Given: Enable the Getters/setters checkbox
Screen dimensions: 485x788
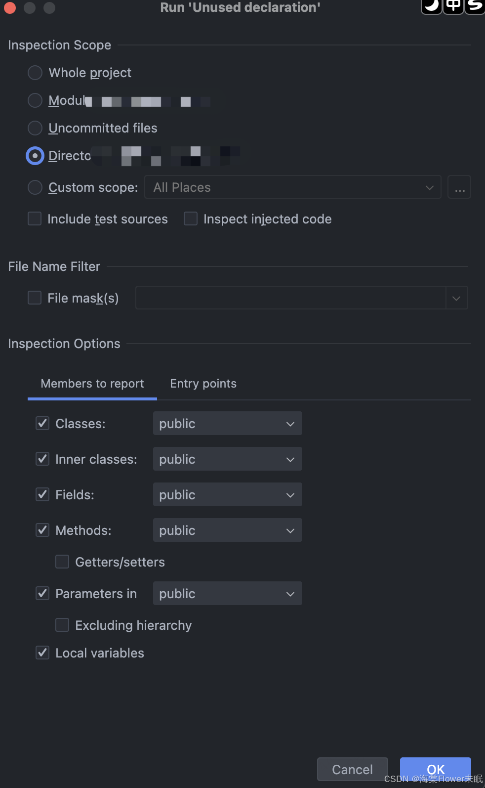Looking at the screenshot, I should 62,562.
